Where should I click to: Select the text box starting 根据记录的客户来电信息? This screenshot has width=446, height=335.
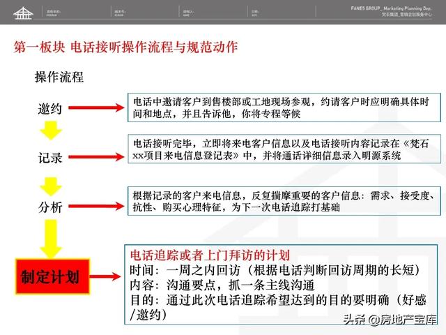click(284, 201)
